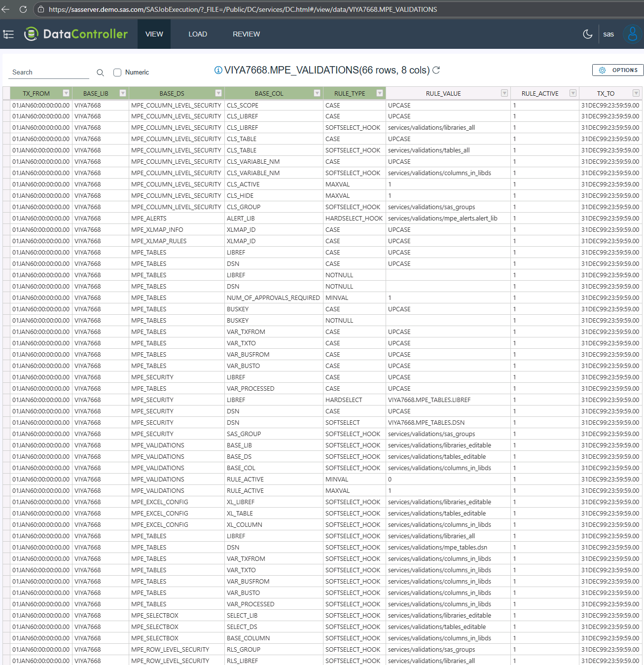The height and width of the screenshot is (665, 644).
Task: Enable the Numeric checkbox
Action: pos(117,73)
